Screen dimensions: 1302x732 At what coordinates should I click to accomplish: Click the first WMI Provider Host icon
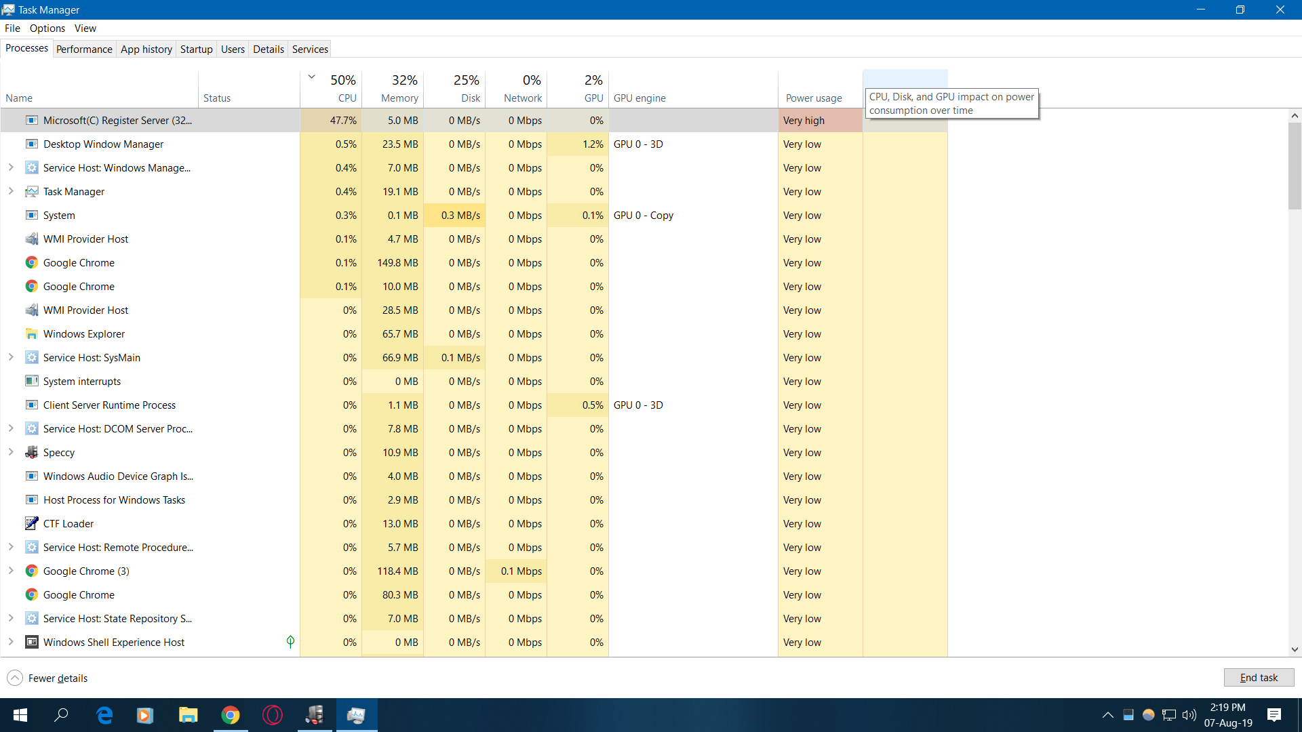point(31,239)
